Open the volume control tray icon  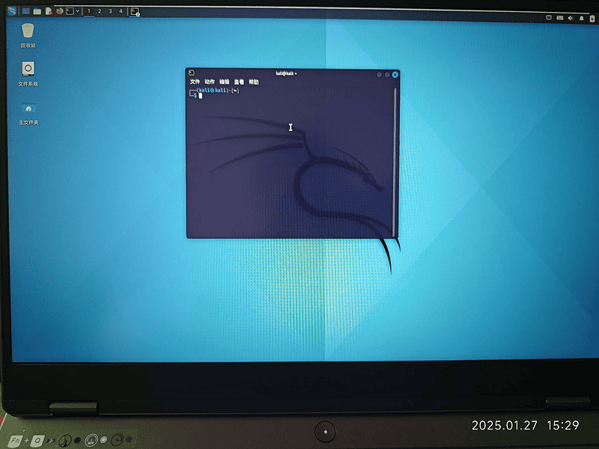pos(571,18)
